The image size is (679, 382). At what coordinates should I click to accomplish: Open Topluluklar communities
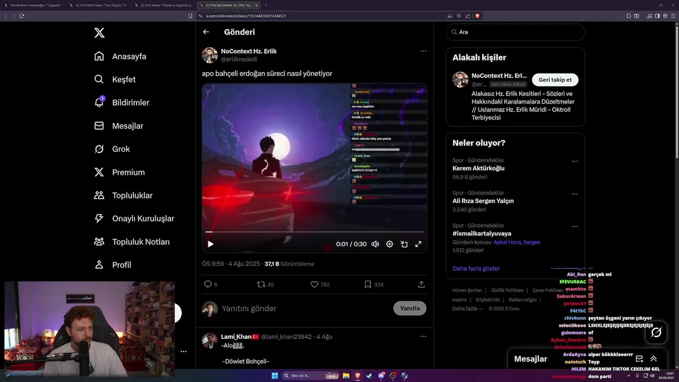[123, 195]
